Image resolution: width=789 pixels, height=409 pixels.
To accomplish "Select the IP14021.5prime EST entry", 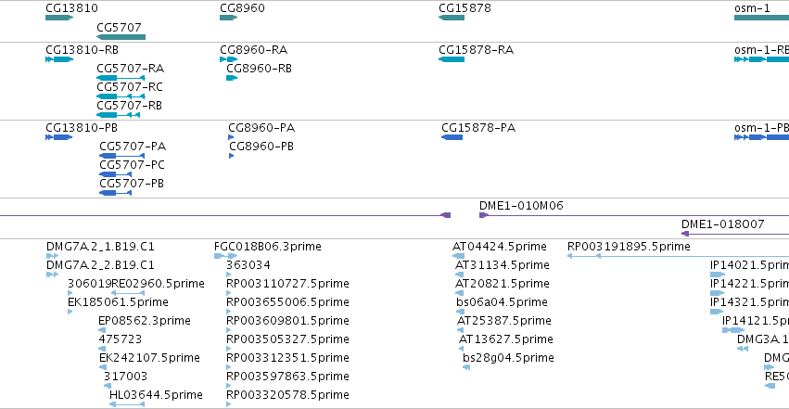I will click(x=749, y=264).
